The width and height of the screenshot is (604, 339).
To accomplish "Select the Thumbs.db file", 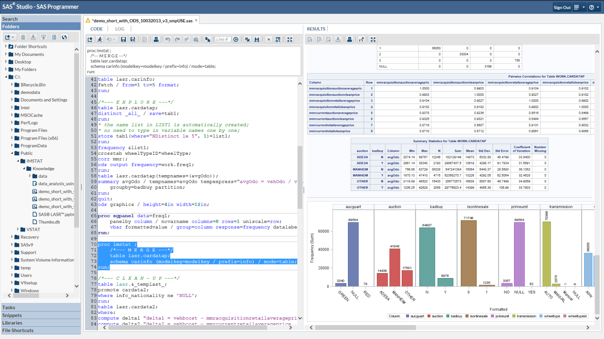I will point(46,222).
